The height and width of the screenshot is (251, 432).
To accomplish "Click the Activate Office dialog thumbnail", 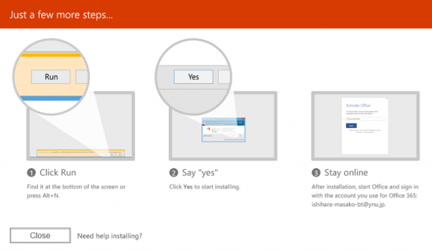I will (364, 125).
